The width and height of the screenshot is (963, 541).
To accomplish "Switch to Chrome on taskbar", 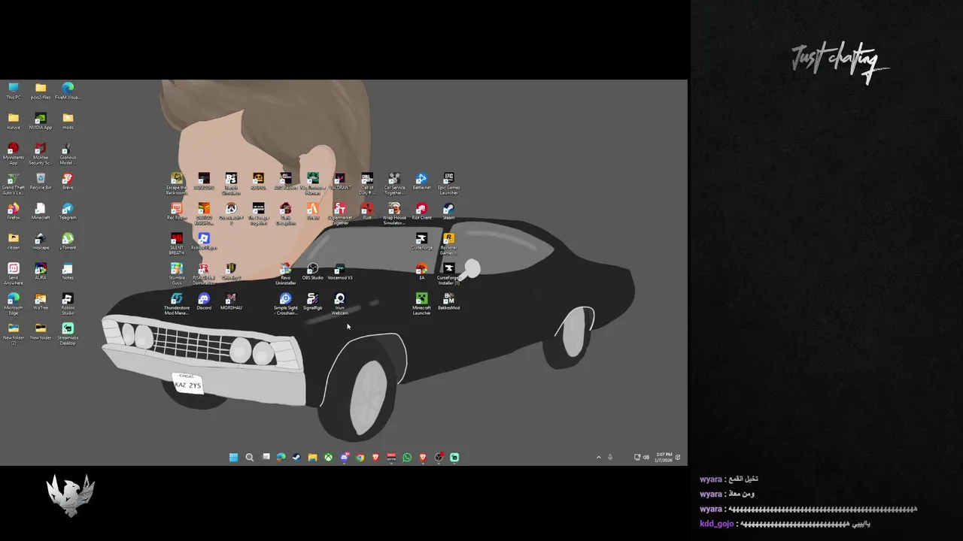I will 360,457.
